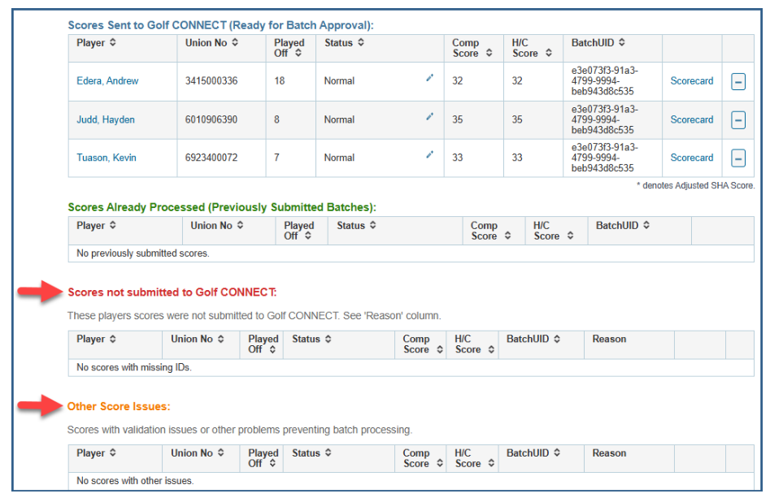Image resolution: width=770 pixels, height=498 pixels.
Task: Sort Already Processed table by BatchUID
Action: pyautogui.click(x=646, y=225)
